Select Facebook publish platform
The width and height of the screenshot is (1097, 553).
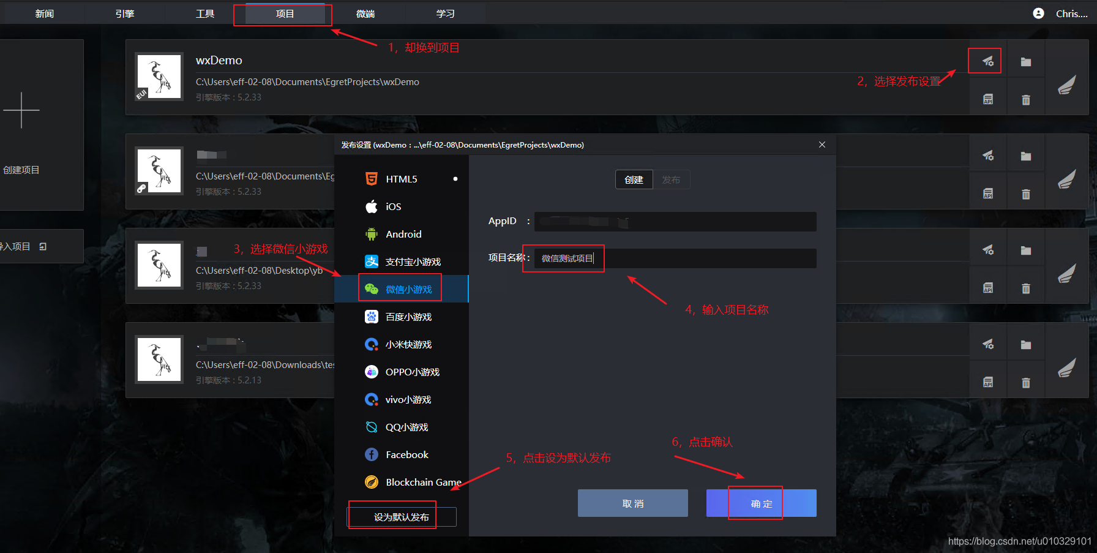click(x=402, y=454)
